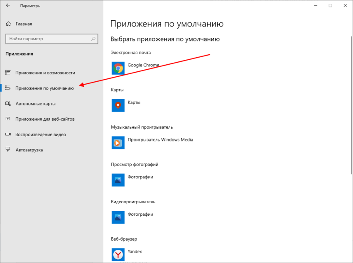Choose the Проигрыватель Windows Media label
Image resolution: width=353 pixels, height=263 pixels.
click(160, 140)
